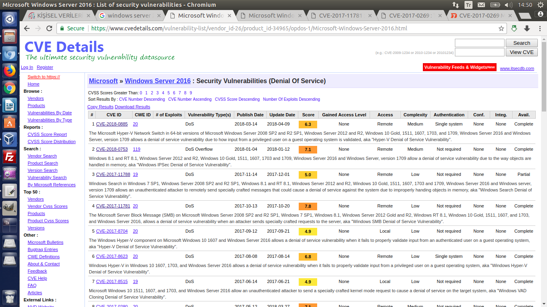This screenshot has height=307, width=547.
Task: Open Vulnerabilities By Date sidebar link
Action: tap(50, 113)
